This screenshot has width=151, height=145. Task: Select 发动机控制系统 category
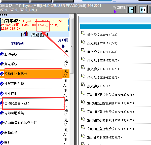click(16, 74)
